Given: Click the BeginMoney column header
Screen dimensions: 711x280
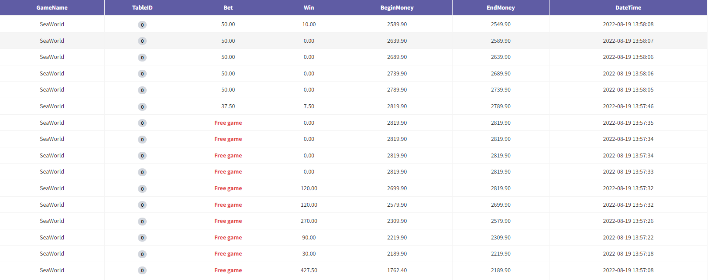Looking at the screenshot, I should pyautogui.click(x=397, y=8).
